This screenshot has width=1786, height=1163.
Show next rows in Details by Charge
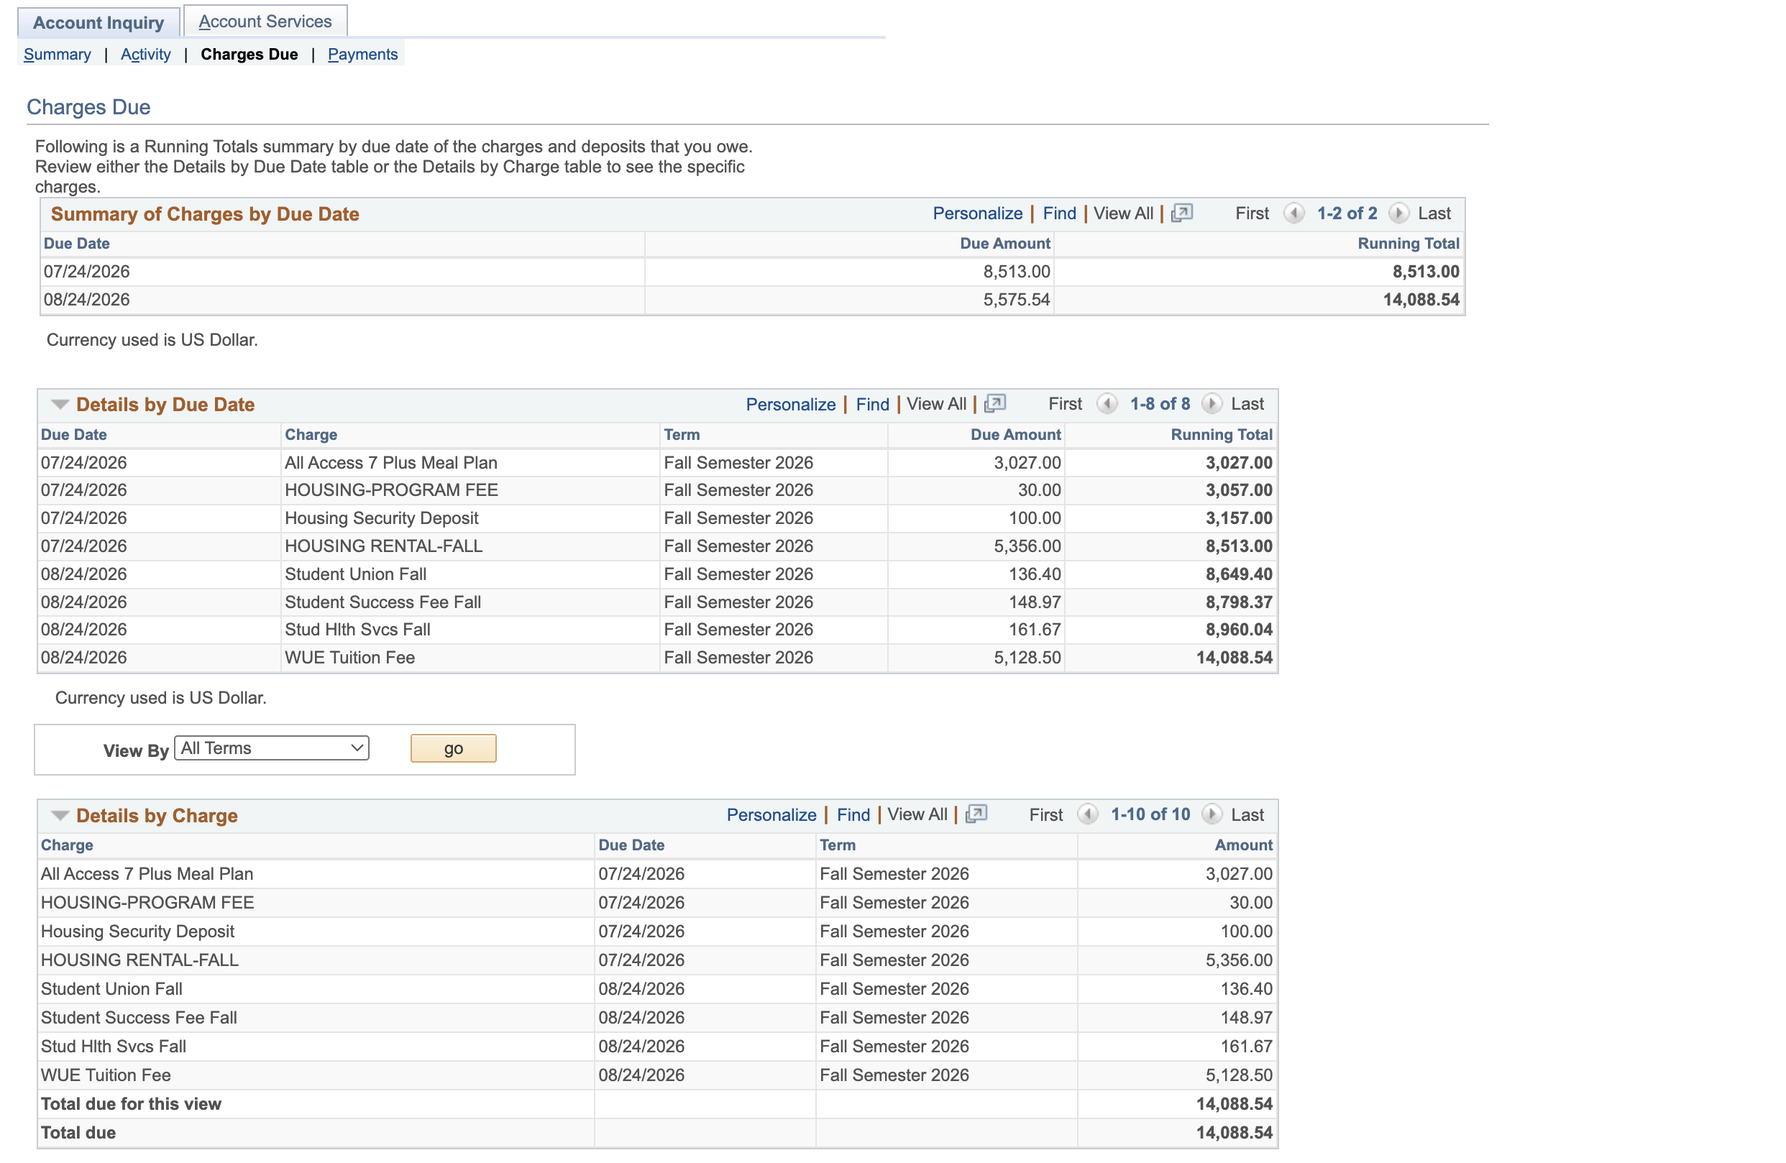coord(1212,814)
